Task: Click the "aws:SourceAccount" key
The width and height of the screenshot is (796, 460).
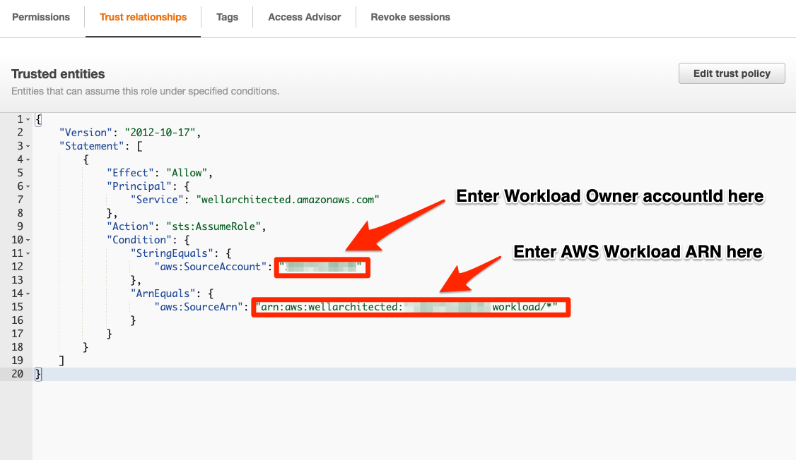Action: tap(211, 267)
